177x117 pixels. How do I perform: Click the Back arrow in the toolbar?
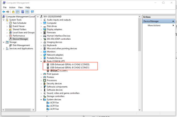coord(4,12)
